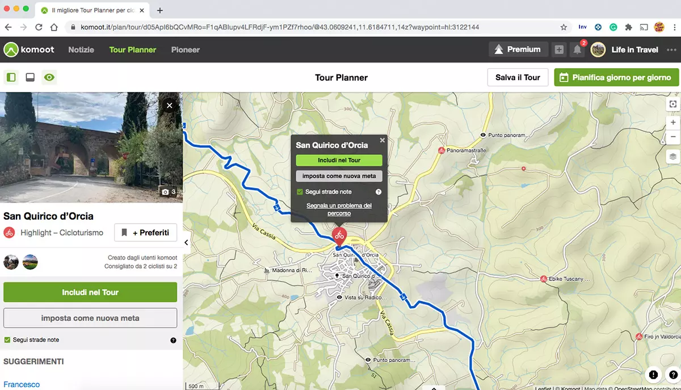Toggle the left sidebar panel view
This screenshot has height=390, width=681.
coord(11,77)
